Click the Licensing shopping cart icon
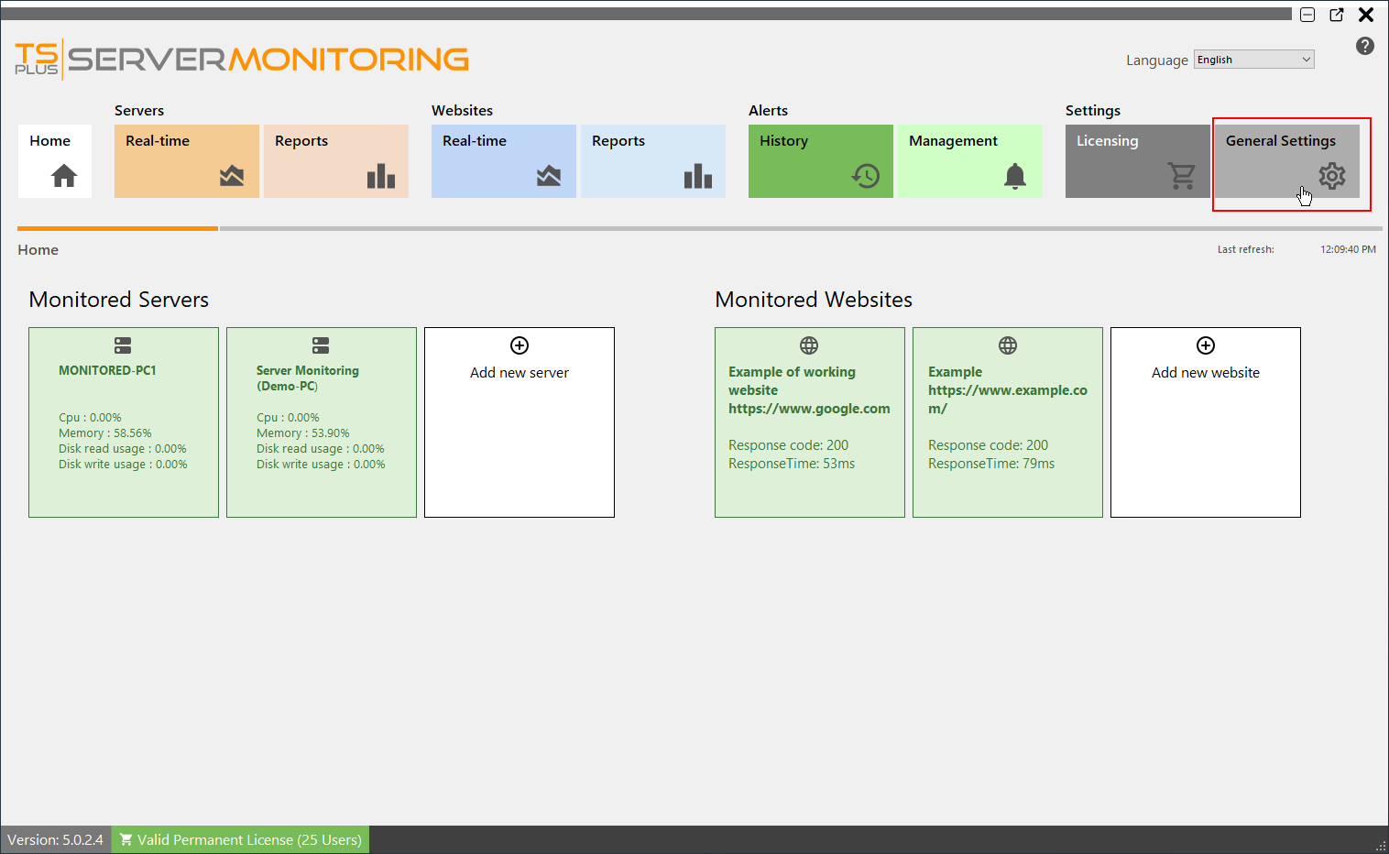This screenshot has width=1389, height=854. [1183, 175]
